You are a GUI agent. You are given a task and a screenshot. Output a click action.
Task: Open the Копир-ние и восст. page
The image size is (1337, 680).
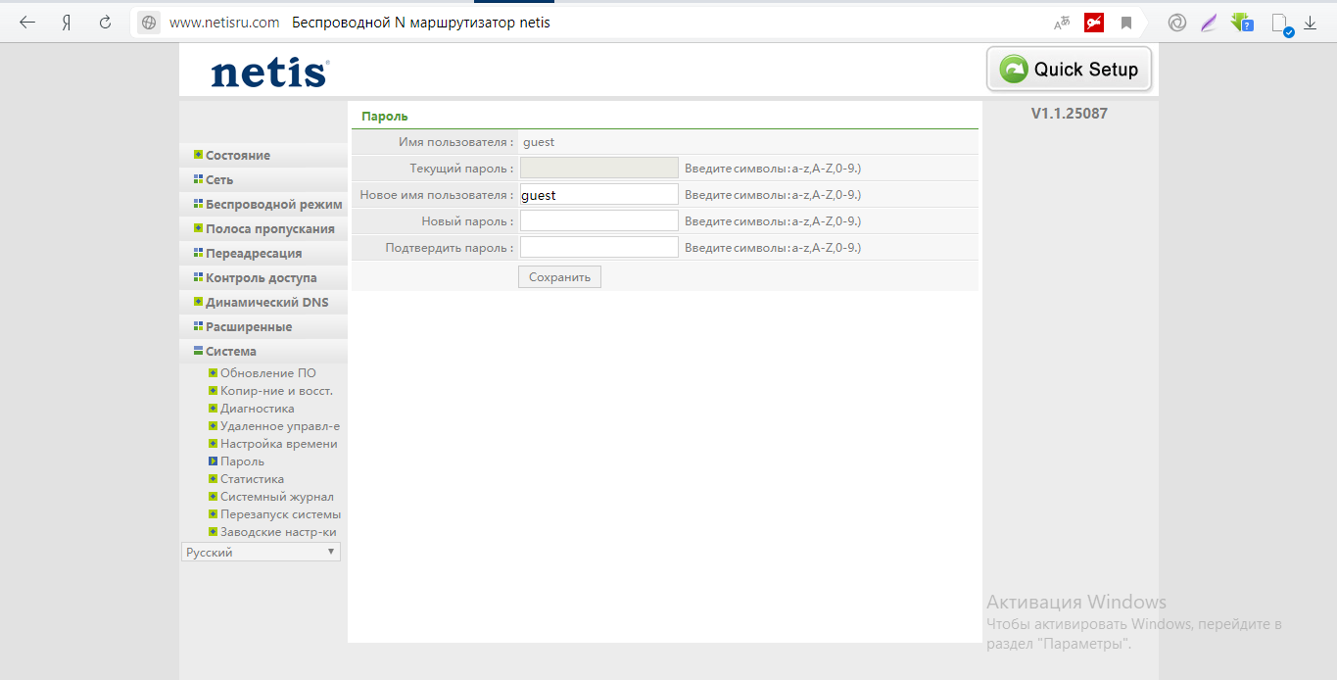point(276,391)
